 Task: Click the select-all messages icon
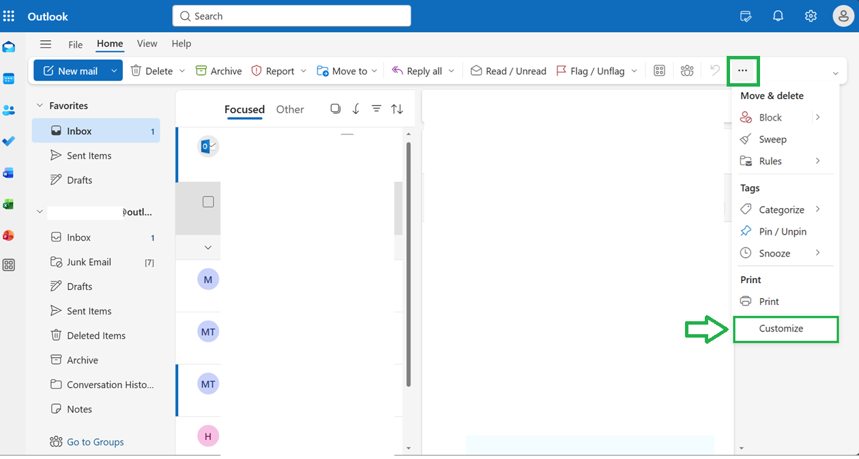(335, 109)
